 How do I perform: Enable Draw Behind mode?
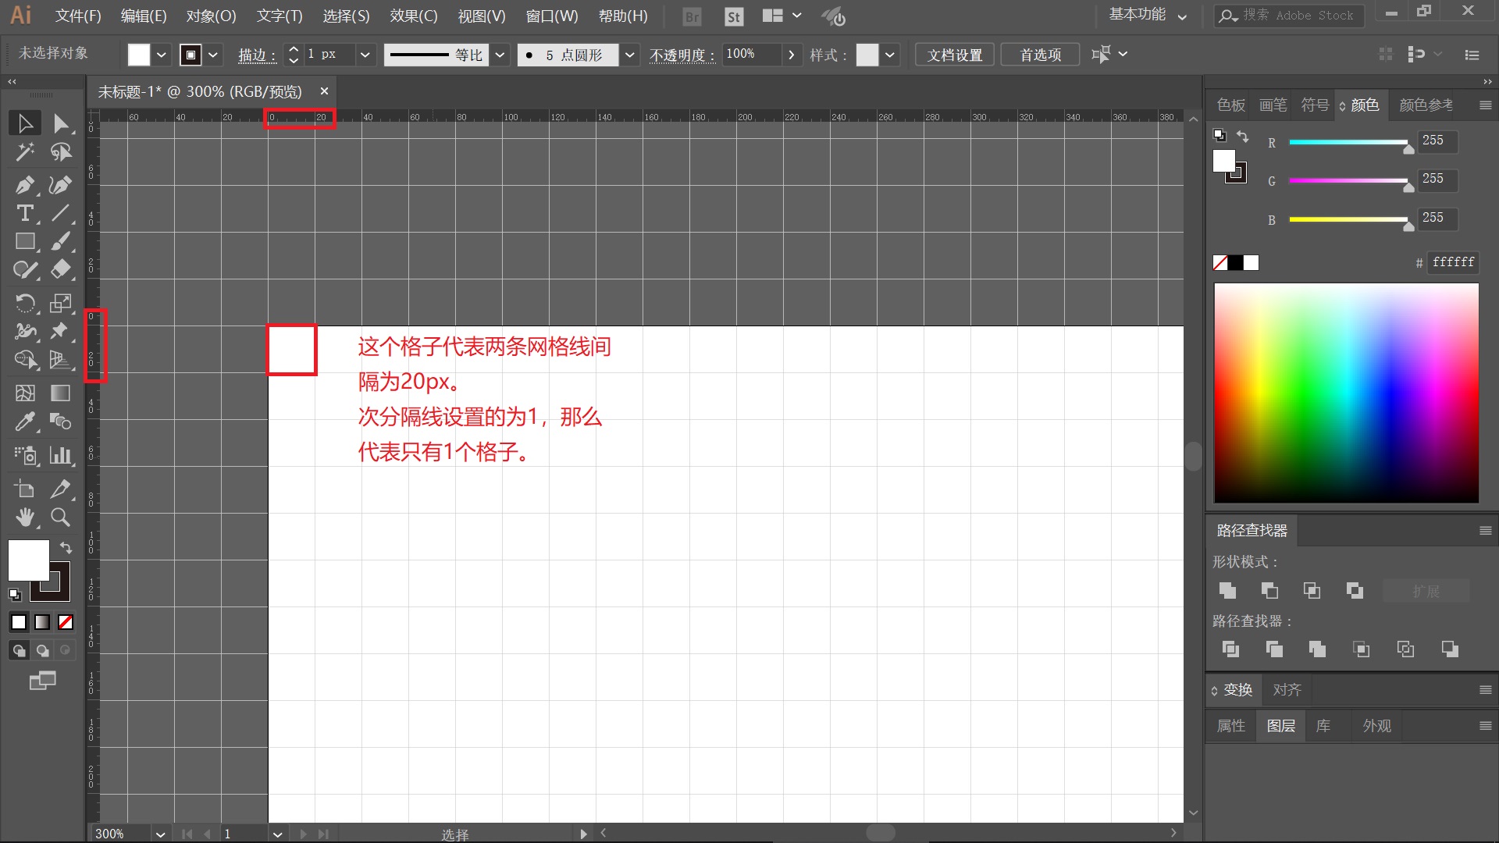42,650
